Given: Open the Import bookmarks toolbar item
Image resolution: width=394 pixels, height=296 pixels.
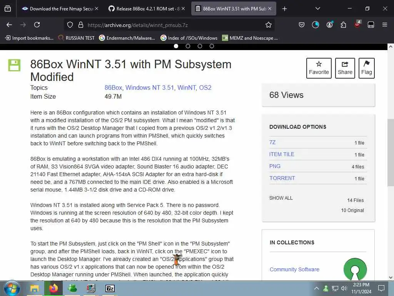Looking at the screenshot, I should (29, 38).
